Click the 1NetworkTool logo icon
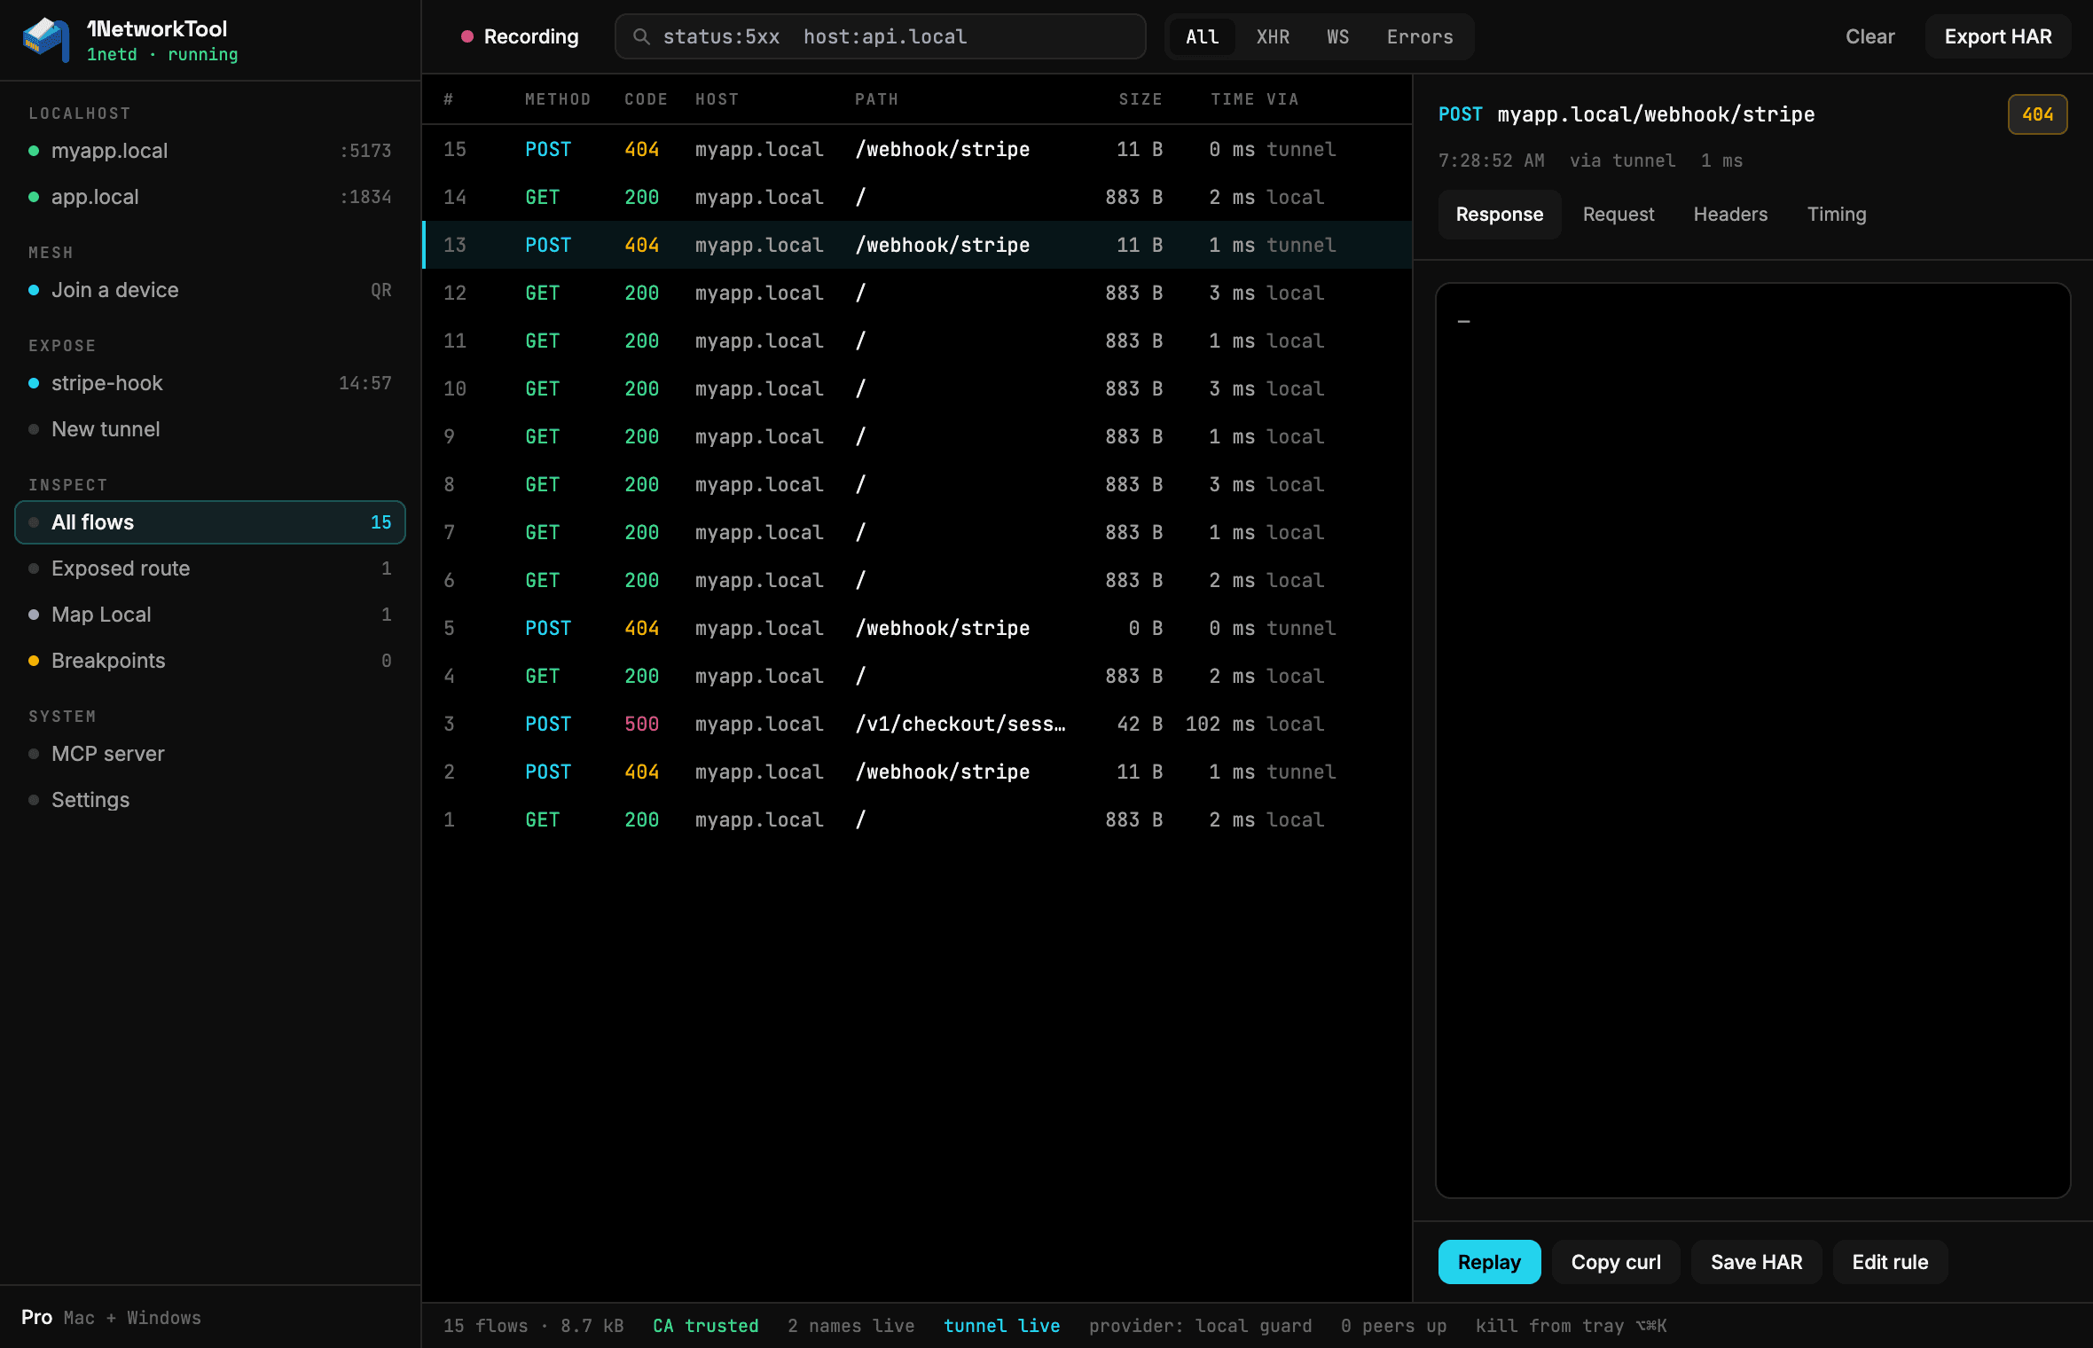This screenshot has width=2093, height=1348. click(x=46, y=39)
